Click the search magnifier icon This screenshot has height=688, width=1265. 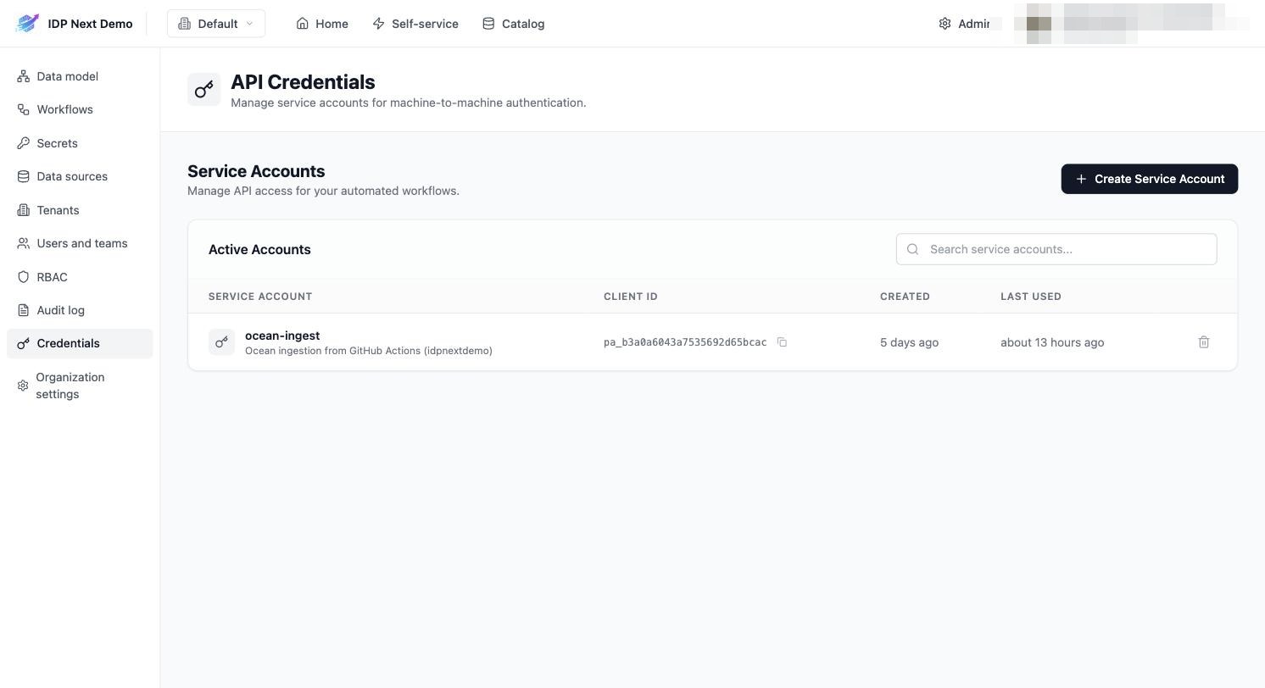[913, 249]
